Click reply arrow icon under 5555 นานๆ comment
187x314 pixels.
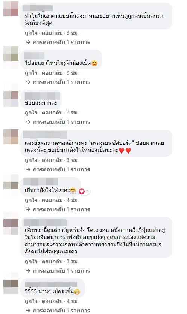28,310
